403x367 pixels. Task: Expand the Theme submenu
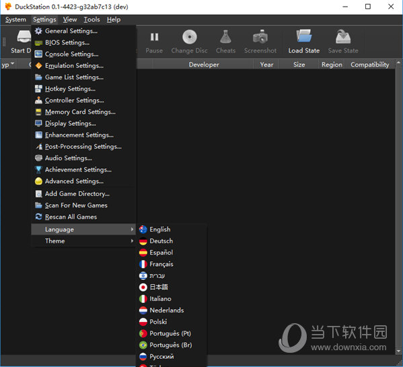(x=83, y=240)
